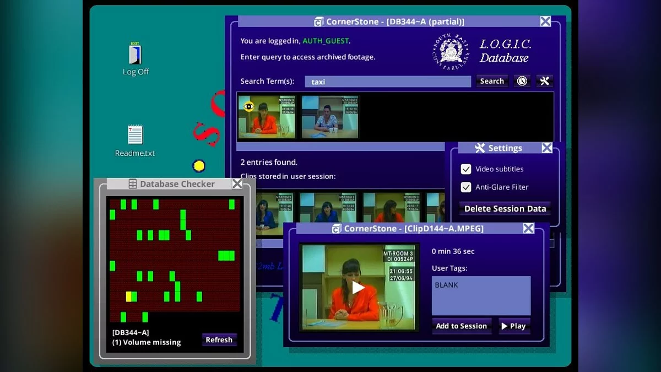Click the play triangle on the video preview
Image resolution: width=661 pixels, height=372 pixels.
(358, 287)
